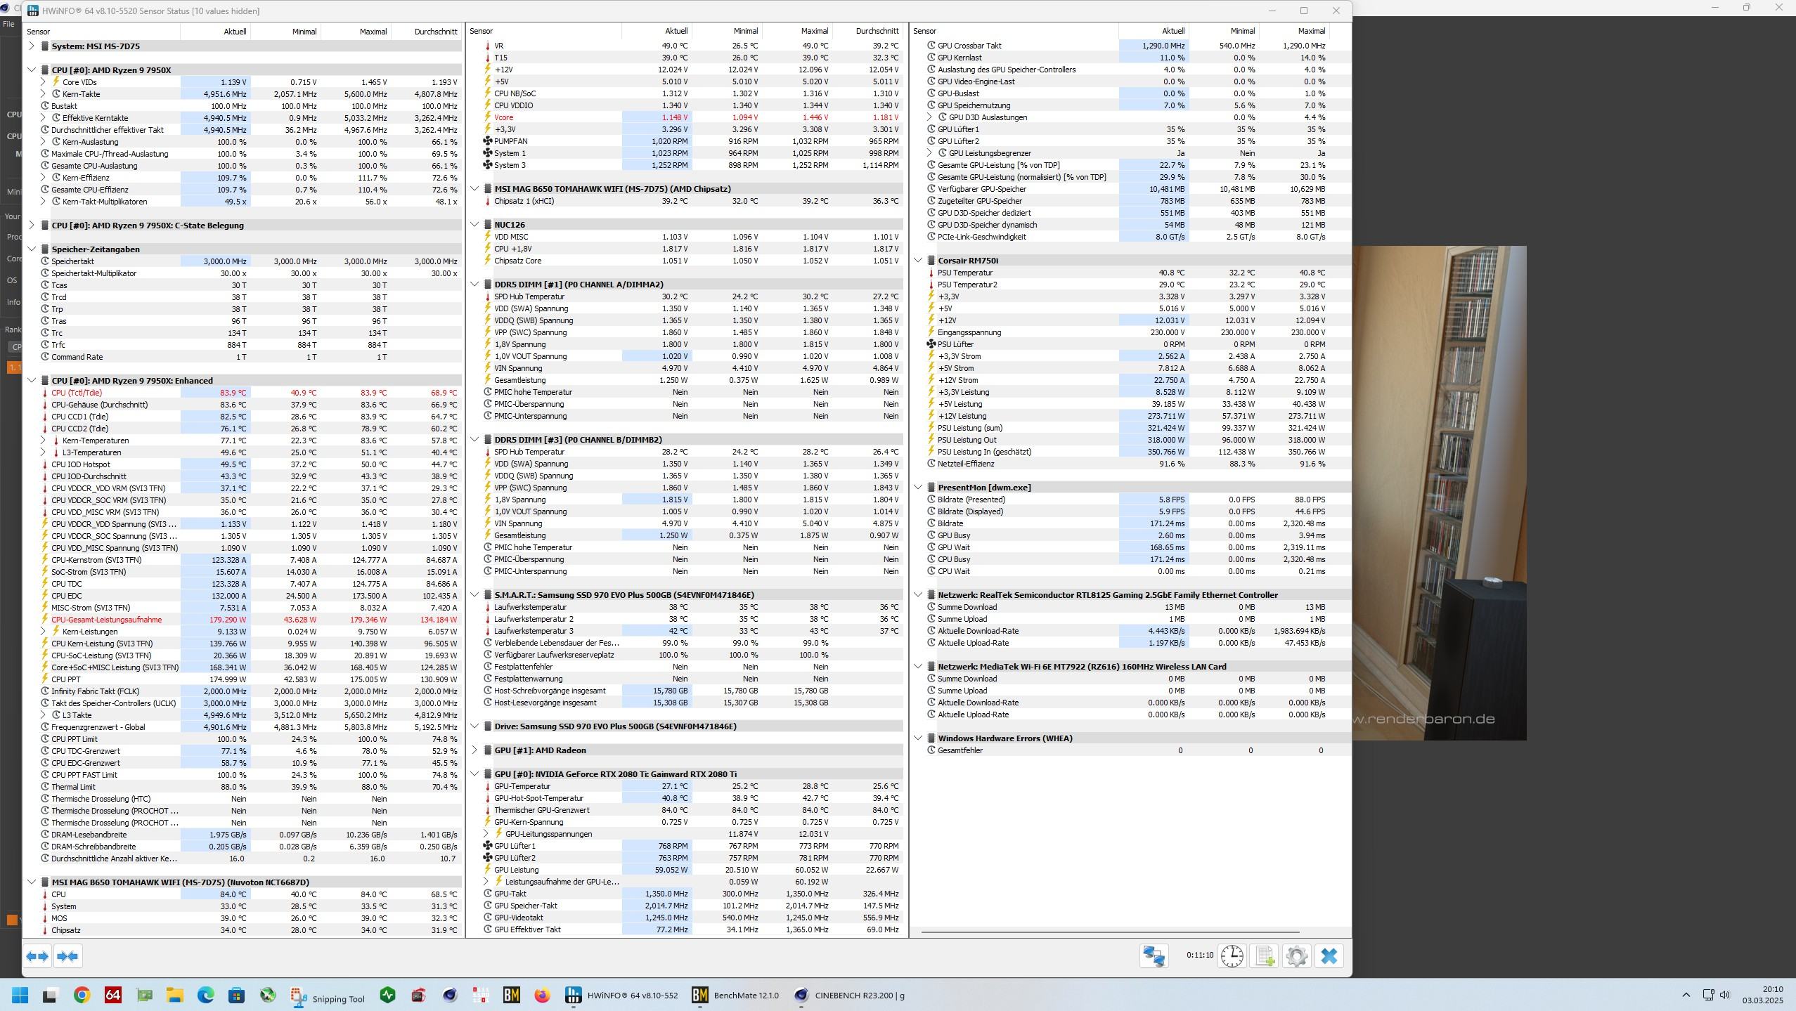Click the horizontal scrollbar under the right pane
The image size is (1796, 1011).
coord(1109,932)
